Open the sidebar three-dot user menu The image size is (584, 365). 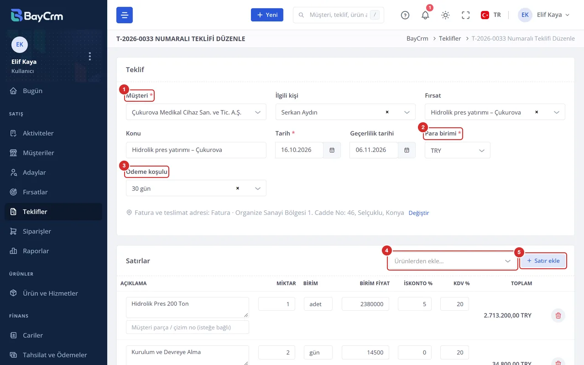(90, 56)
